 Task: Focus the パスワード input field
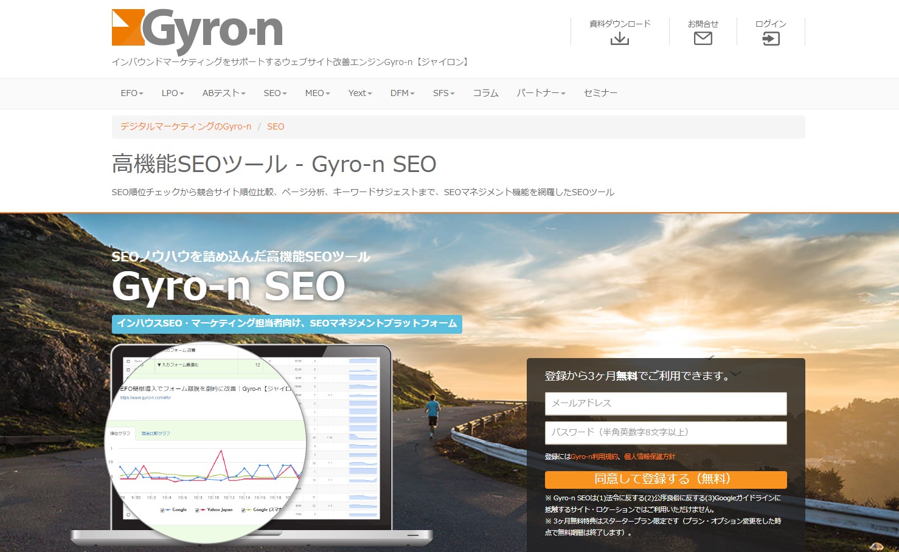pyautogui.click(x=665, y=433)
